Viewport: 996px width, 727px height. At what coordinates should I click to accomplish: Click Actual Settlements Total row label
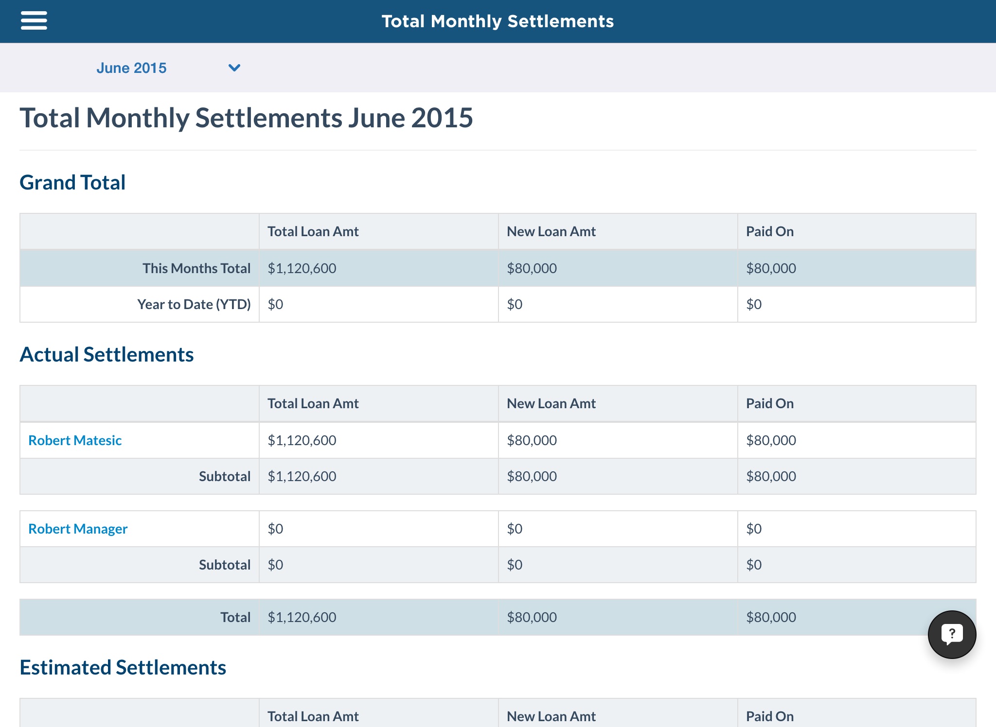[x=235, y=617]
